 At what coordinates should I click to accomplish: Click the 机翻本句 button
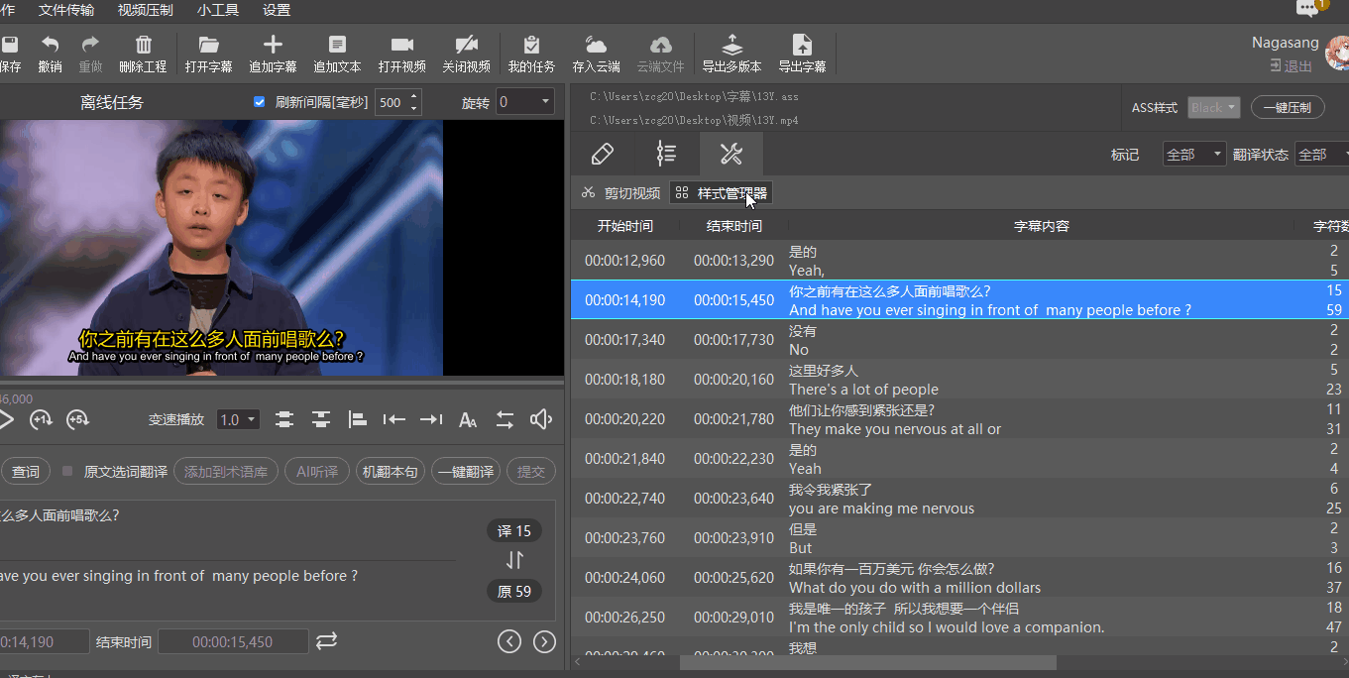tap(390, 472)
